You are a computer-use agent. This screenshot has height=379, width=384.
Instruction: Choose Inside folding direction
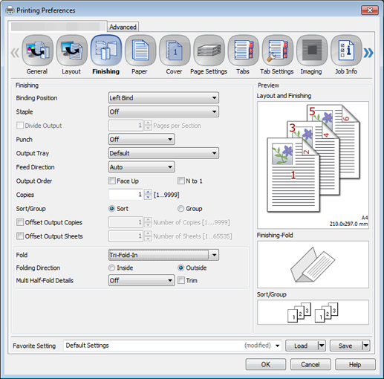[x=111, y=268]
